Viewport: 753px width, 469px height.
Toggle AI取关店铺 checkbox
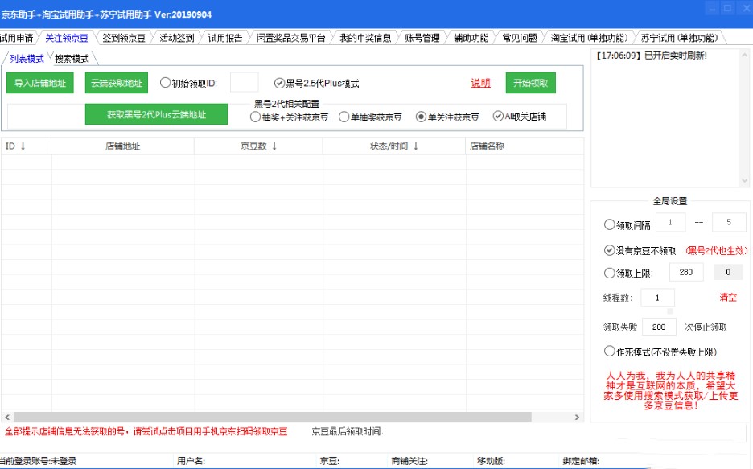click(498, 117)
